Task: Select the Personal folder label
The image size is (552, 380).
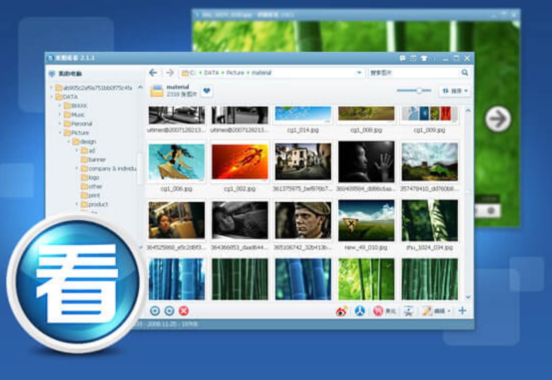Action: (82, 124)
